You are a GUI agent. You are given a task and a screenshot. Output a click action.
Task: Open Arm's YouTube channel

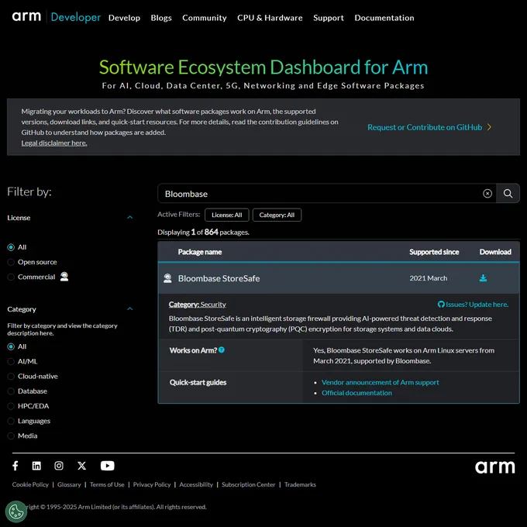[x=108, y=466]
